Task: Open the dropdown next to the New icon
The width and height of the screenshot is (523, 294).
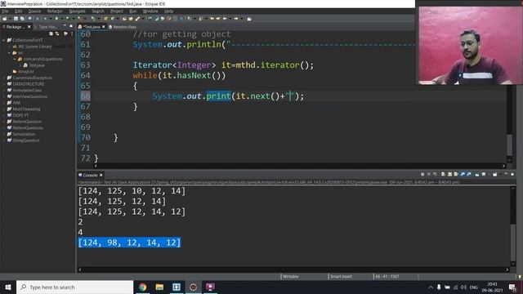Action: pos(10,19)
